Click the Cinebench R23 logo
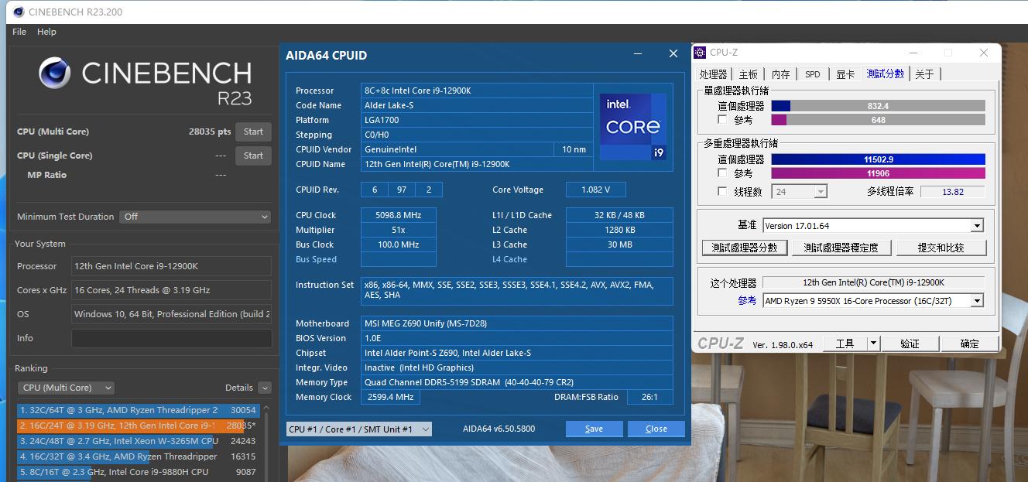Viewport: 1028px width, 482px height. click(142, 77)
